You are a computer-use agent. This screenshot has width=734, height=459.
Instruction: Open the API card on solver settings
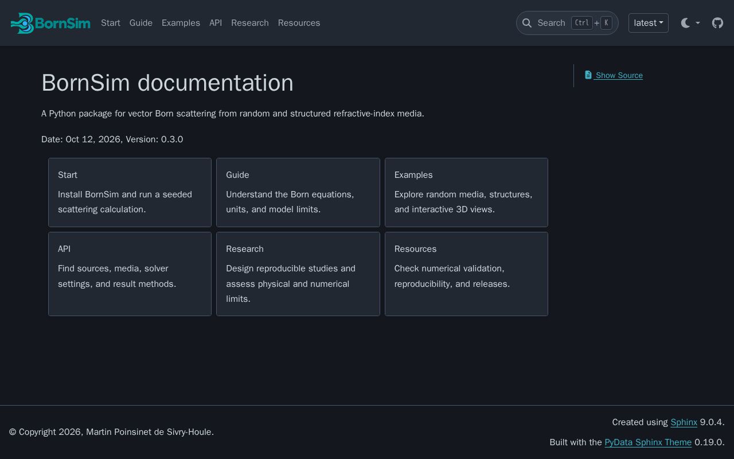click(130, 274)
